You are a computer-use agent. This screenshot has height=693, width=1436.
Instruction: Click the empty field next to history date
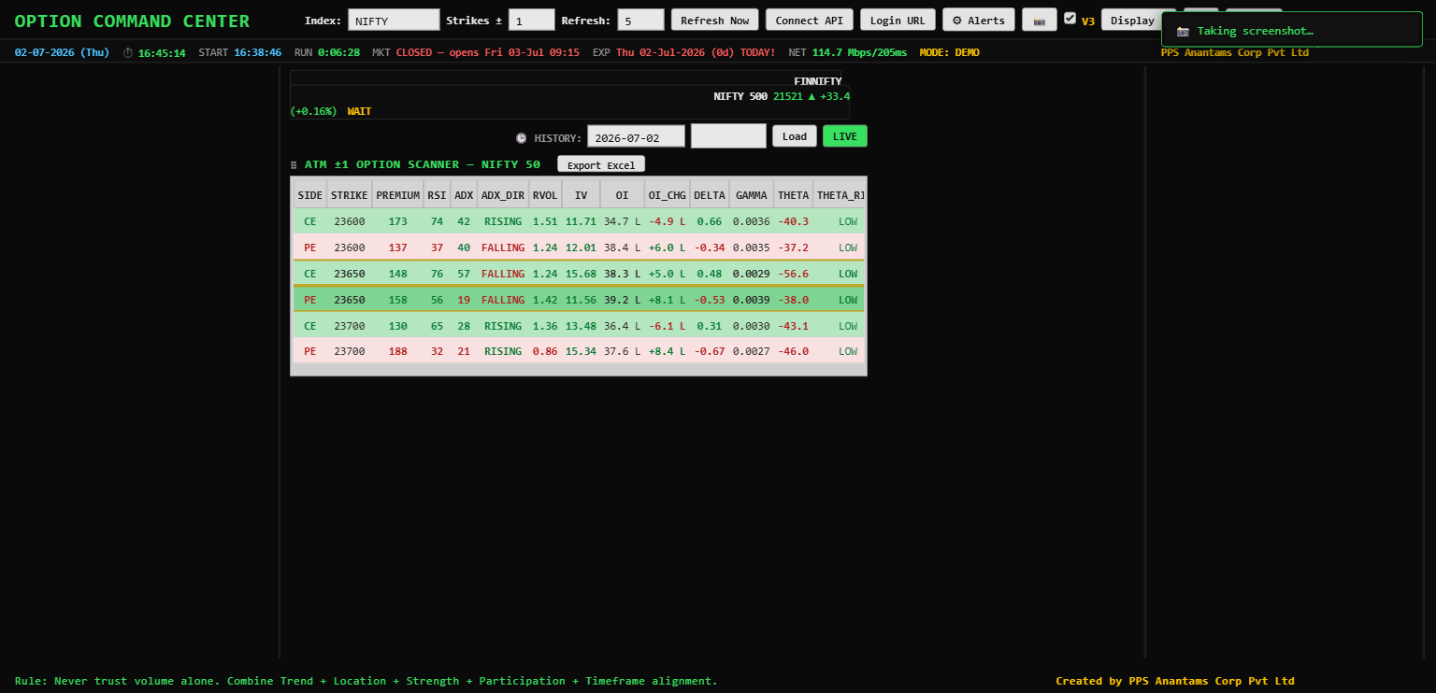tap(728, 136)
